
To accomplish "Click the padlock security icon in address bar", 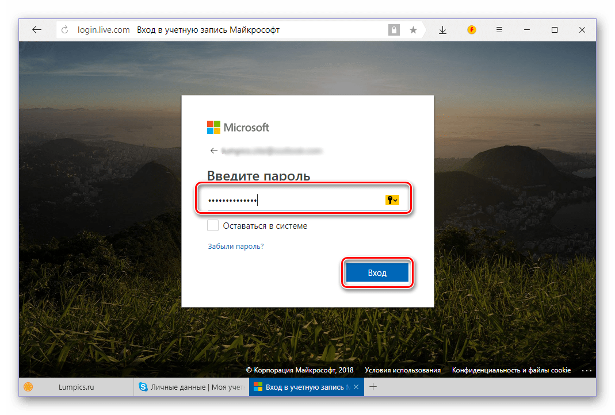I will pos(394,30).
